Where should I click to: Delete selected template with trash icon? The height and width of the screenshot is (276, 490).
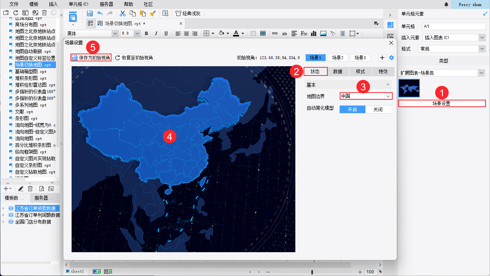click(44, 13)
